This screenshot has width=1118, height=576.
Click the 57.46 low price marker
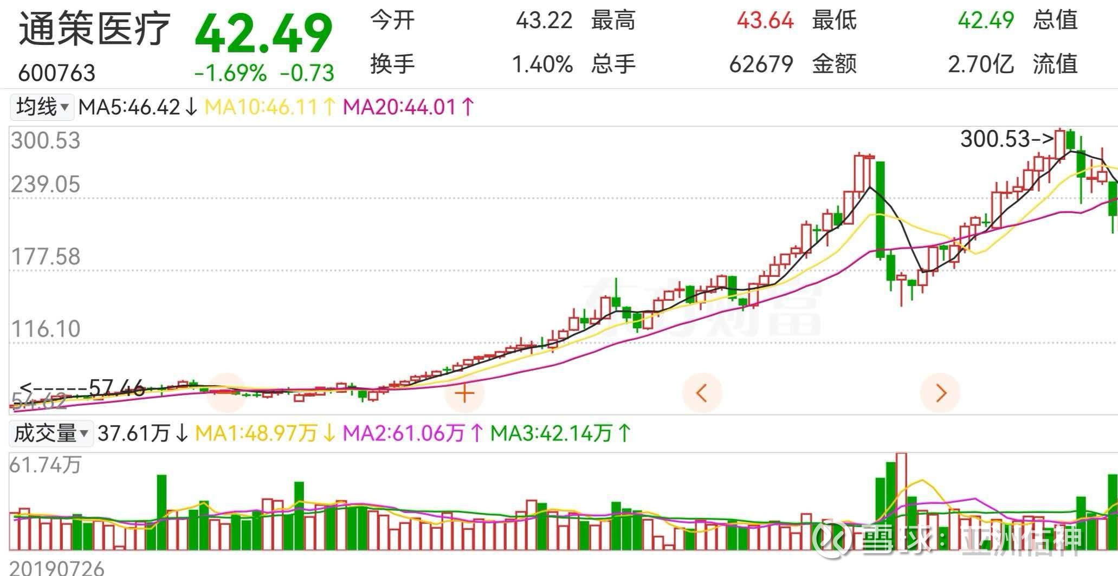point(82,388)
